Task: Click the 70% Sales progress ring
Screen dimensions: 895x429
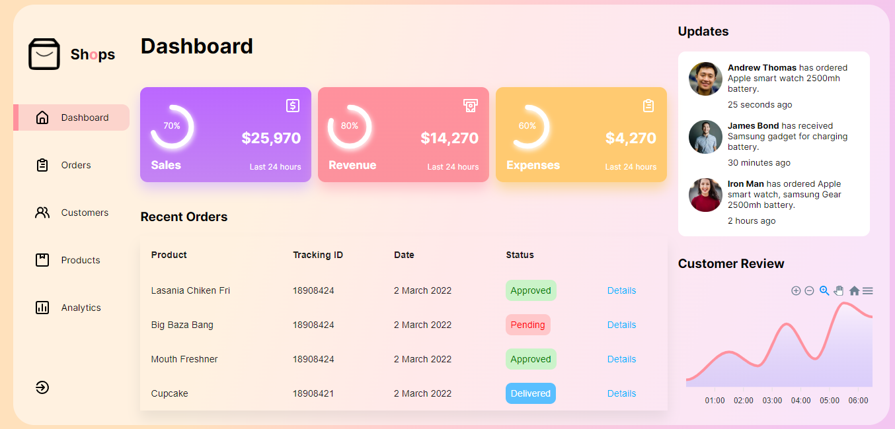Action: (172, 126)
